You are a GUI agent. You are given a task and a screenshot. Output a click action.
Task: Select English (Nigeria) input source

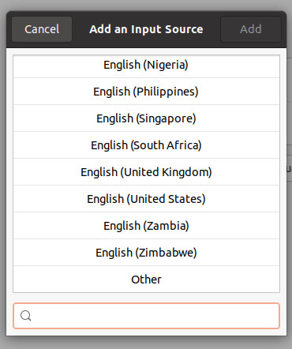(146, 65)
